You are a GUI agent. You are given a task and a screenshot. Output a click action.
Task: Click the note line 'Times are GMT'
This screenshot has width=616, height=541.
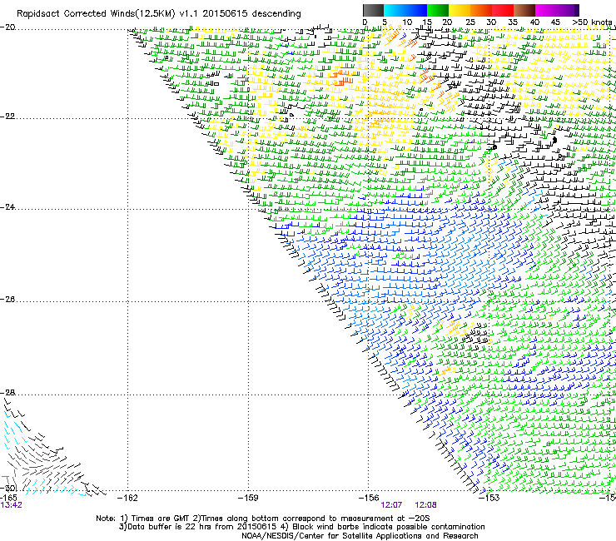(161, 519)
